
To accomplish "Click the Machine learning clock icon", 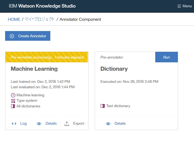I will click(13, 95).
